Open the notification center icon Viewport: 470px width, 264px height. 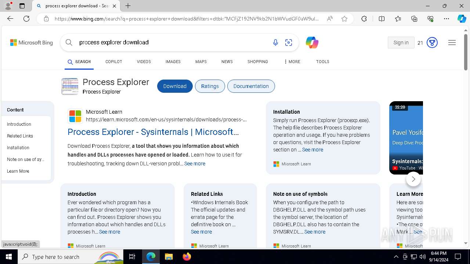click(x=458, y=257)
